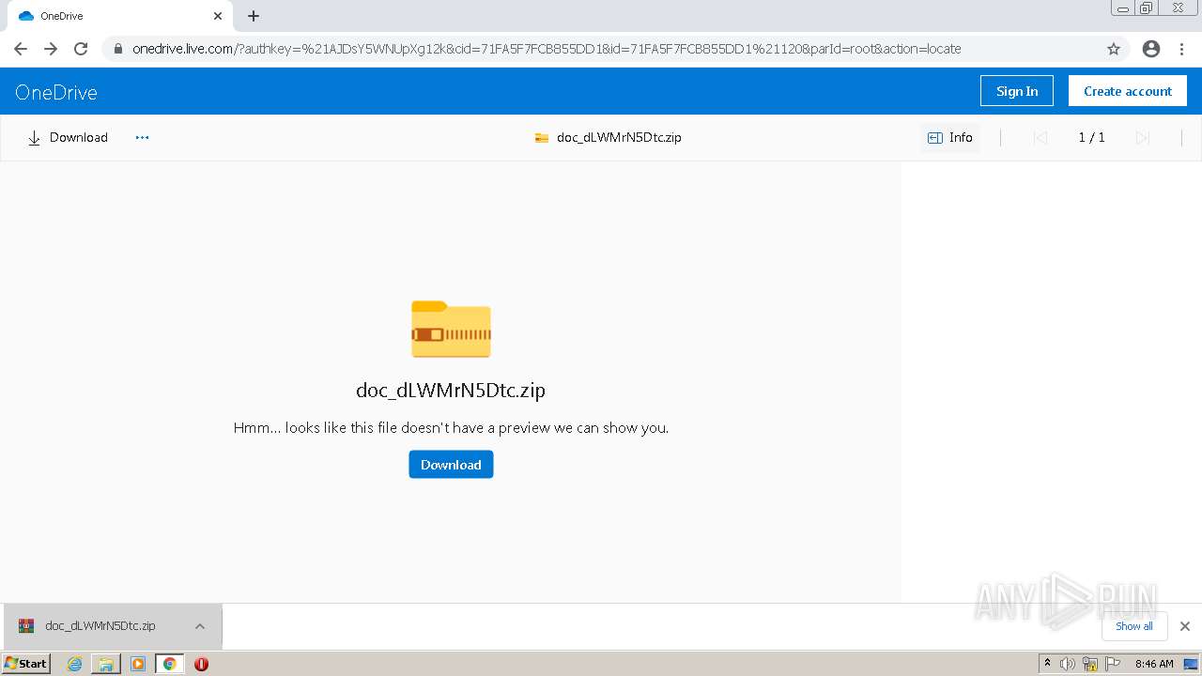The image size is (1202, 676).
Task: Reload the OneDrive page
Action: (x=81, y=49)
